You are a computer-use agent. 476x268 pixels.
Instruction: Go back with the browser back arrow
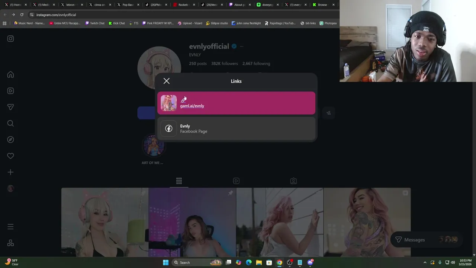pyautogui.click(x=5, y=15)
